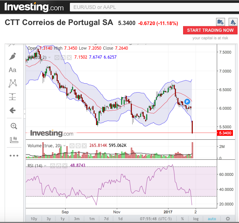Screen dimensions: 239x223
Task: Click the -0.6720 (-11.18%) change text
Action: click(158, 24)
